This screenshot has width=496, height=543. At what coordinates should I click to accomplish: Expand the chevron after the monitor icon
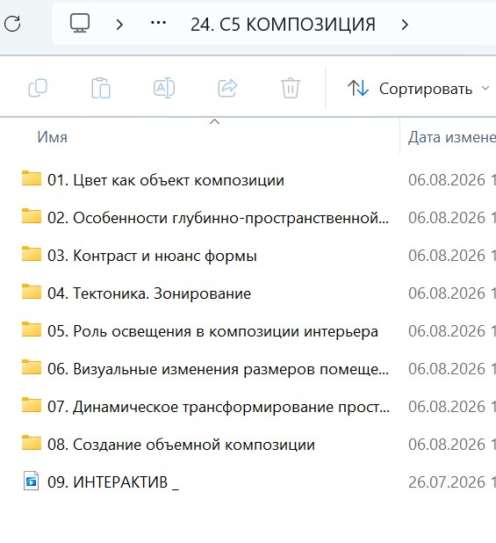pyautogui.click(x=119, y=25)
